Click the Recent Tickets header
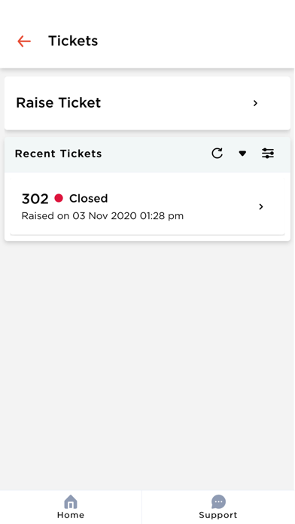The width and height of the screenshot is (295, 524). point(59,154)
